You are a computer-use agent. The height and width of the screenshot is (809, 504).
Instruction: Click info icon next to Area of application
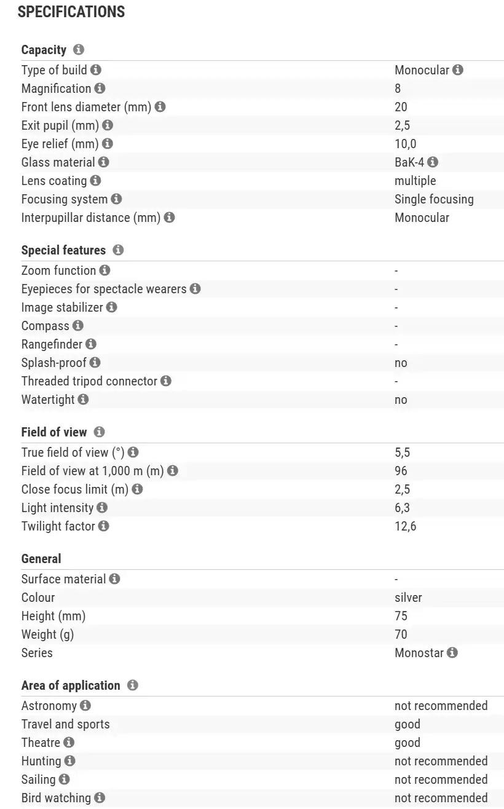pos(133,685)
